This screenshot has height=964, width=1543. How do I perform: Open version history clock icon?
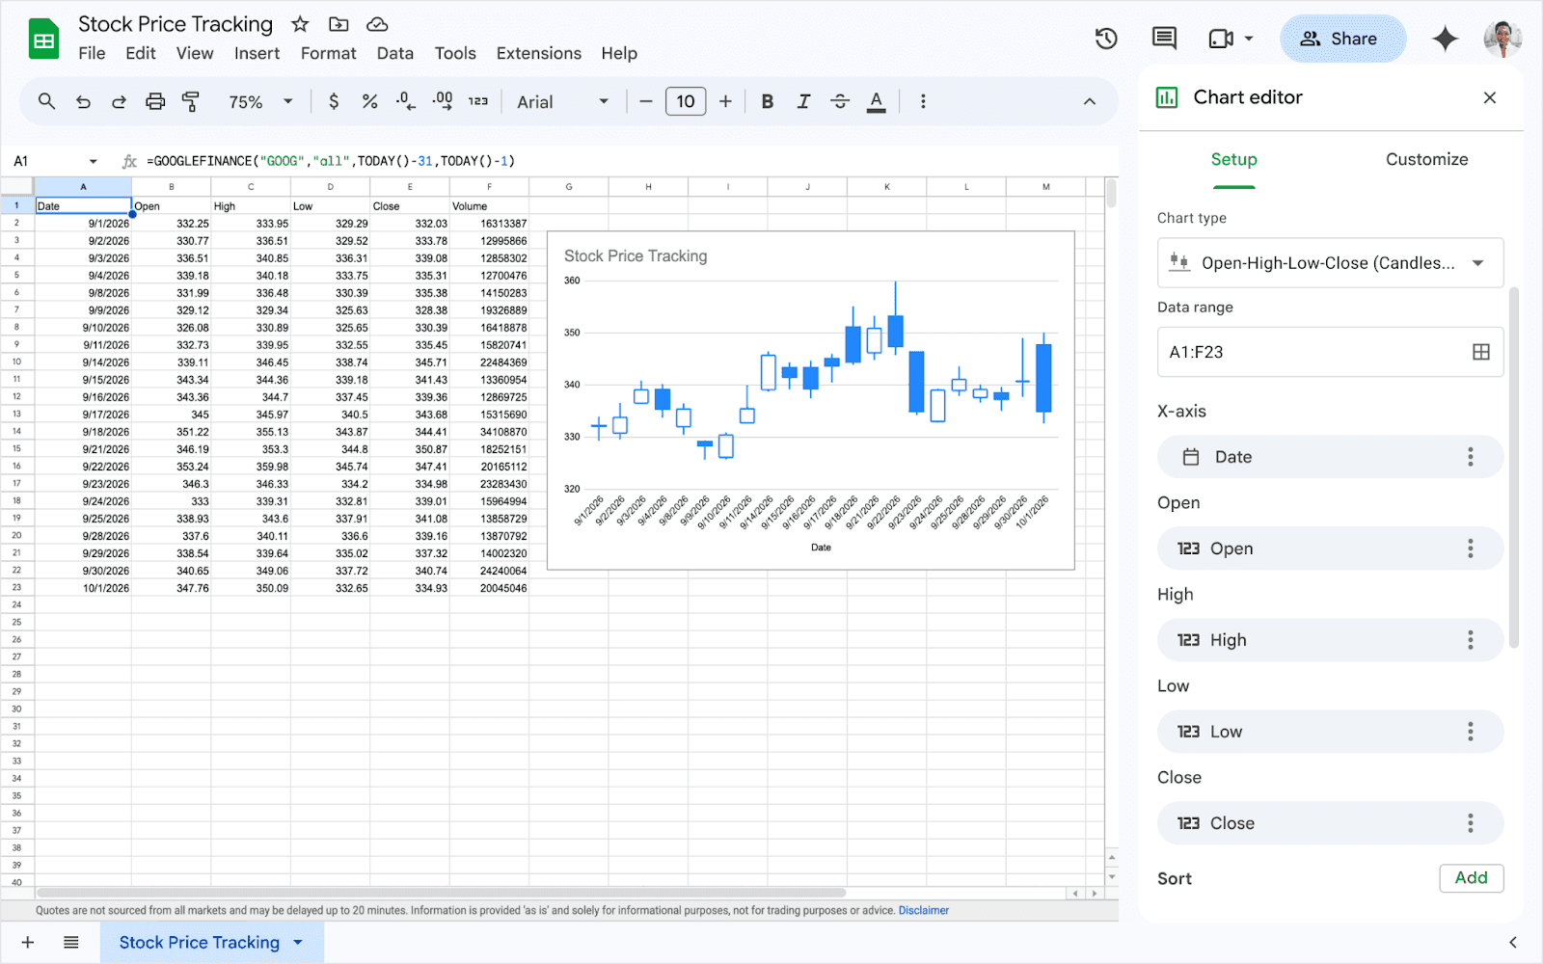1106,39
